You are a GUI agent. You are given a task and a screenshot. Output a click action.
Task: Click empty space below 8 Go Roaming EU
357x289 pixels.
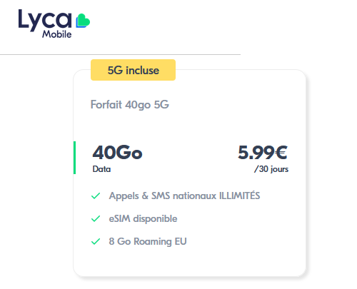pos(189,262)
